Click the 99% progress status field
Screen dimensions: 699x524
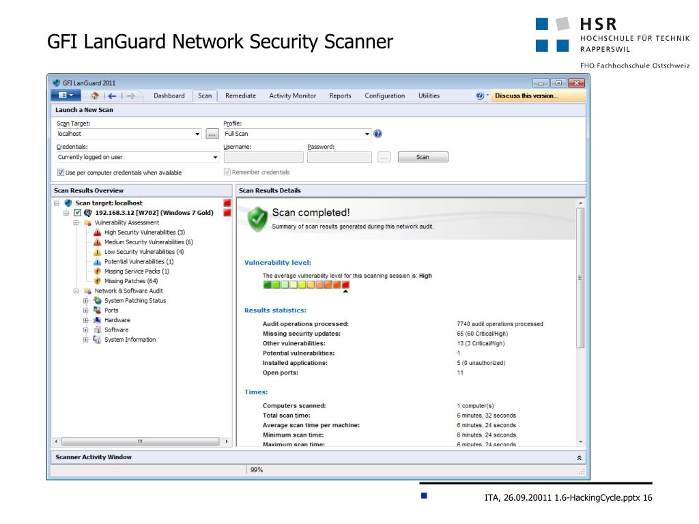pos(257,470)
